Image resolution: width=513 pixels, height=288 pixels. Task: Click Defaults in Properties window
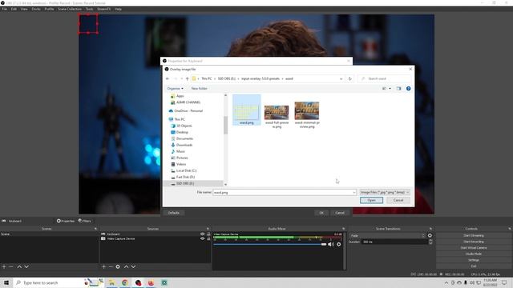pyautogui.click(x=174, y=213)
